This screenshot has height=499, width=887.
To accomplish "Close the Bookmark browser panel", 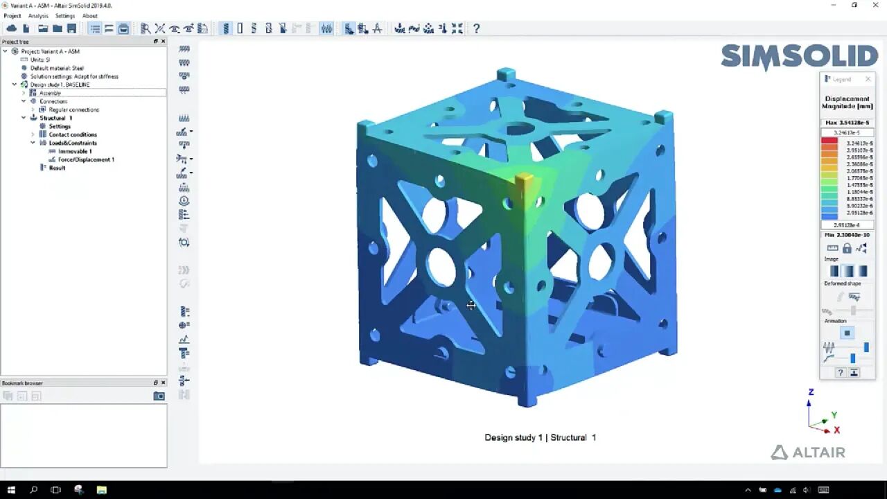I will point(163,383).
